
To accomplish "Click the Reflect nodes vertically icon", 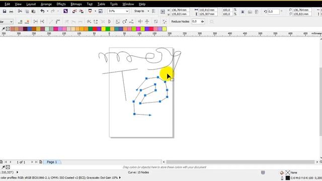I will point(147,21).
